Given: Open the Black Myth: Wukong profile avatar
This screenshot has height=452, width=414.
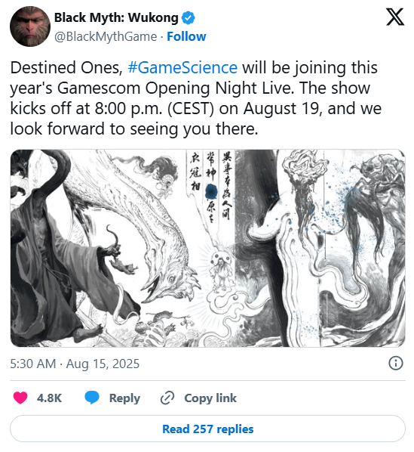Looking at the screenshot, I should point(30,26).
